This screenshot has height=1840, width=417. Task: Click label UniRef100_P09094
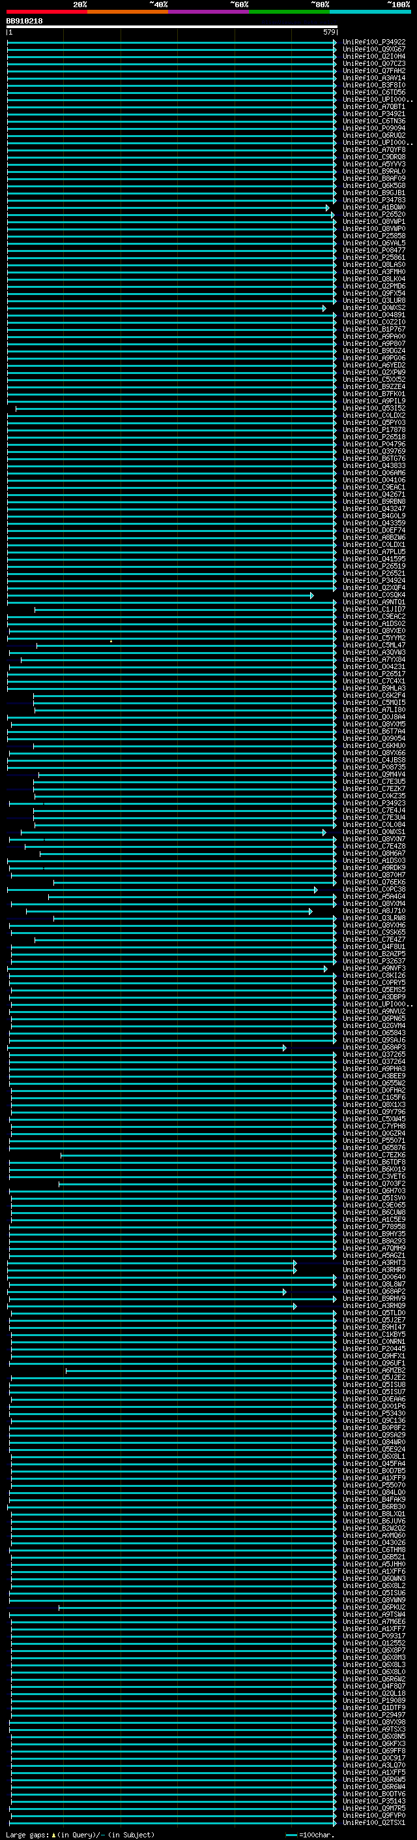point(373,129)
